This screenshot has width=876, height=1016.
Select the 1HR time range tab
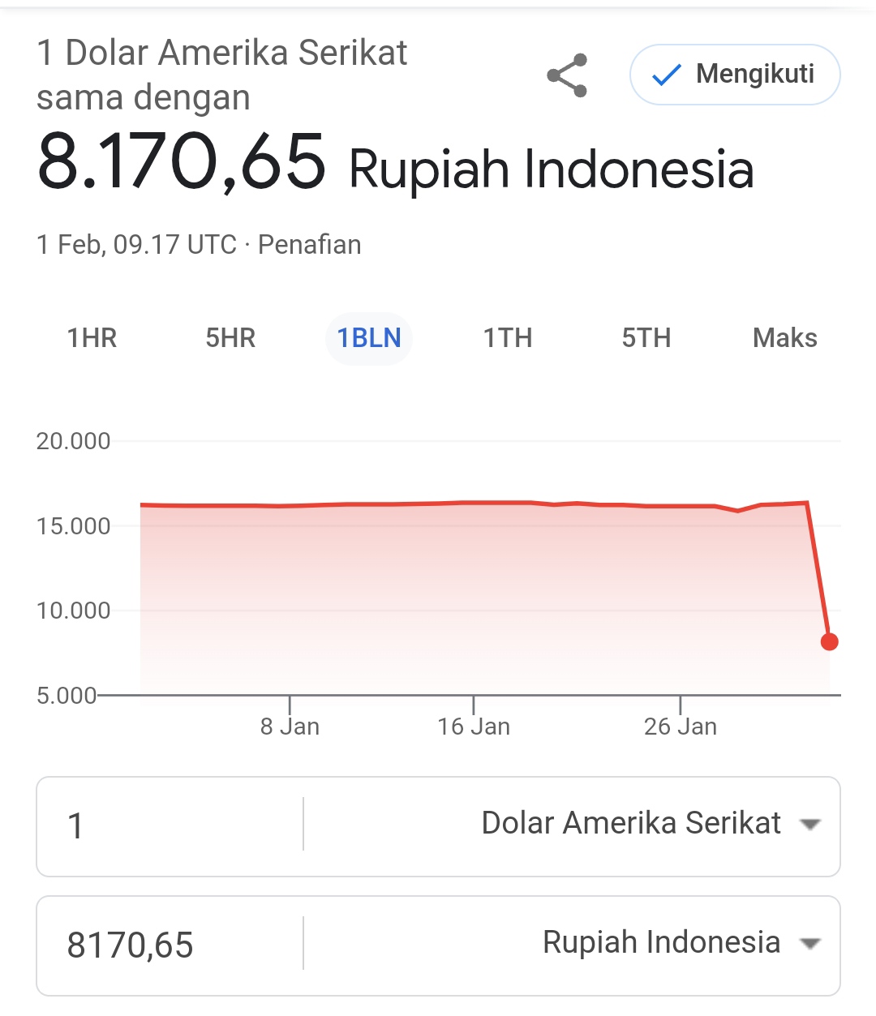click(x=92, y=337)
